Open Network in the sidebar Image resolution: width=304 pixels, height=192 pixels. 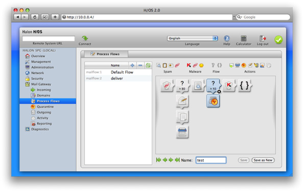tap(37, 73)
